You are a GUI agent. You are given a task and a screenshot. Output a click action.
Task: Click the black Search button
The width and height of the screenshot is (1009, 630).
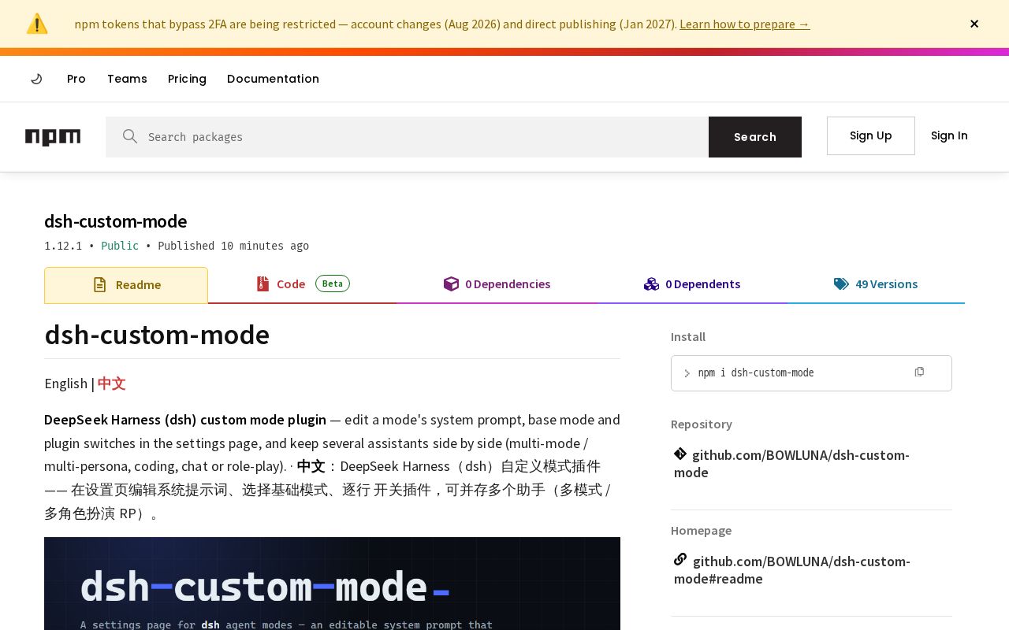point(755,137)
